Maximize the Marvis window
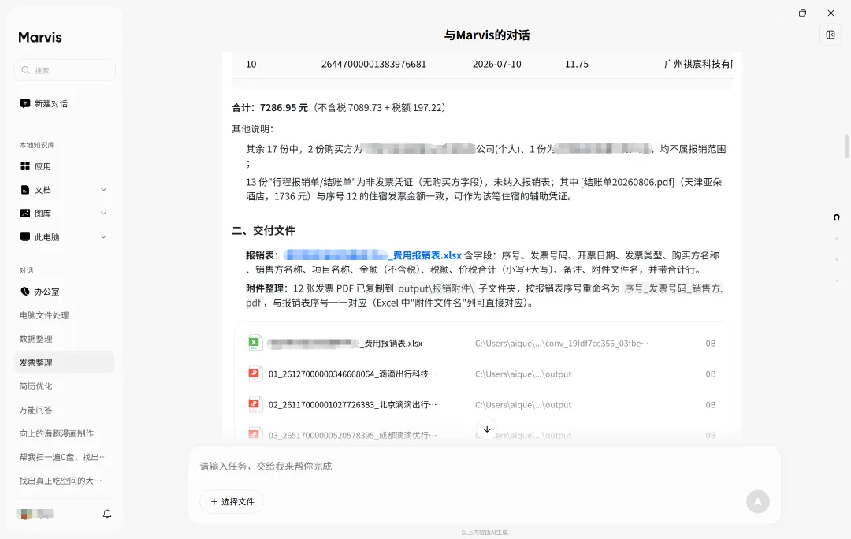 pos(802,13)
